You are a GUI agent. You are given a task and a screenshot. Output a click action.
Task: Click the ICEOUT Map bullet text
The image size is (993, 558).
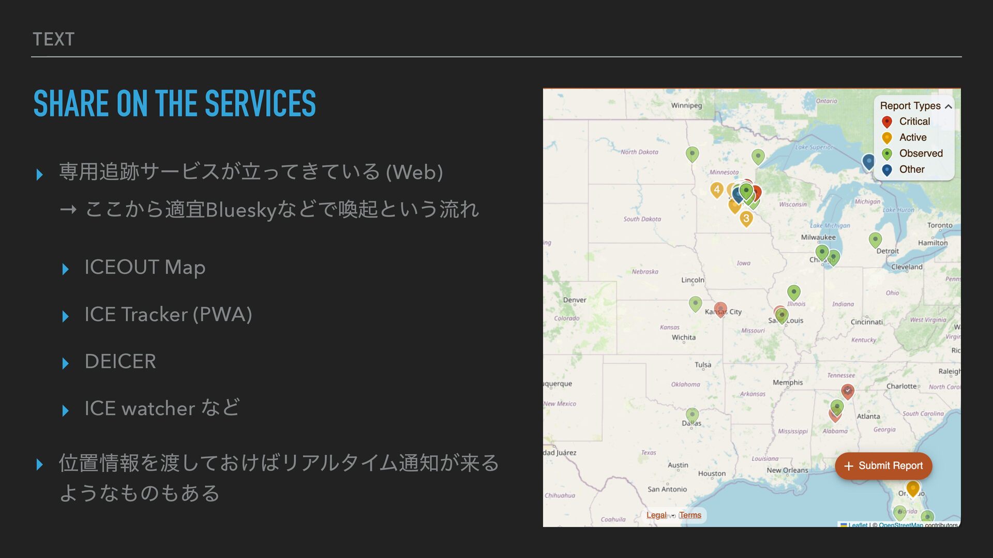coord(145,268)
